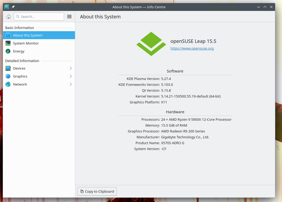The height and width of the screenshot is (202, 282).
Task: Click the magnifier icon in search box
Action: pyautogui.click(x=18, y=17)
